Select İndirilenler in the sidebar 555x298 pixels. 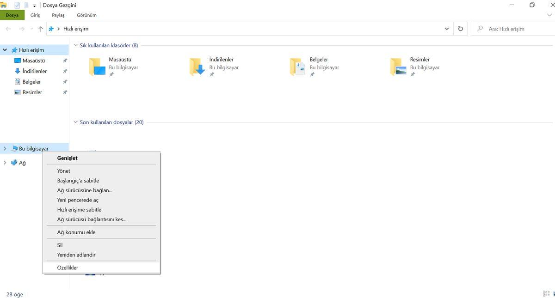point(34,71)
